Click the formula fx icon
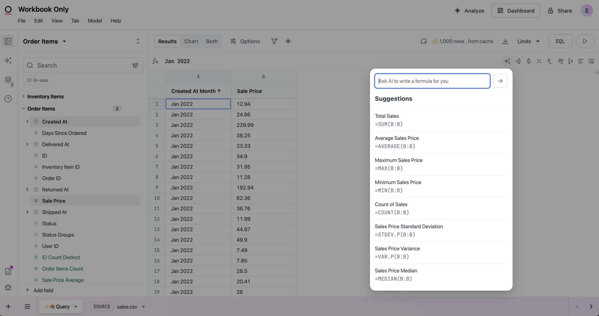 pyautogui.click(x=155, y=61)
